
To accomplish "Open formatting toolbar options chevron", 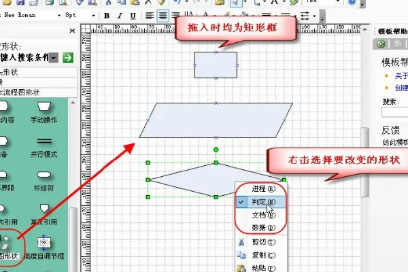I will (x=322, y=16).
